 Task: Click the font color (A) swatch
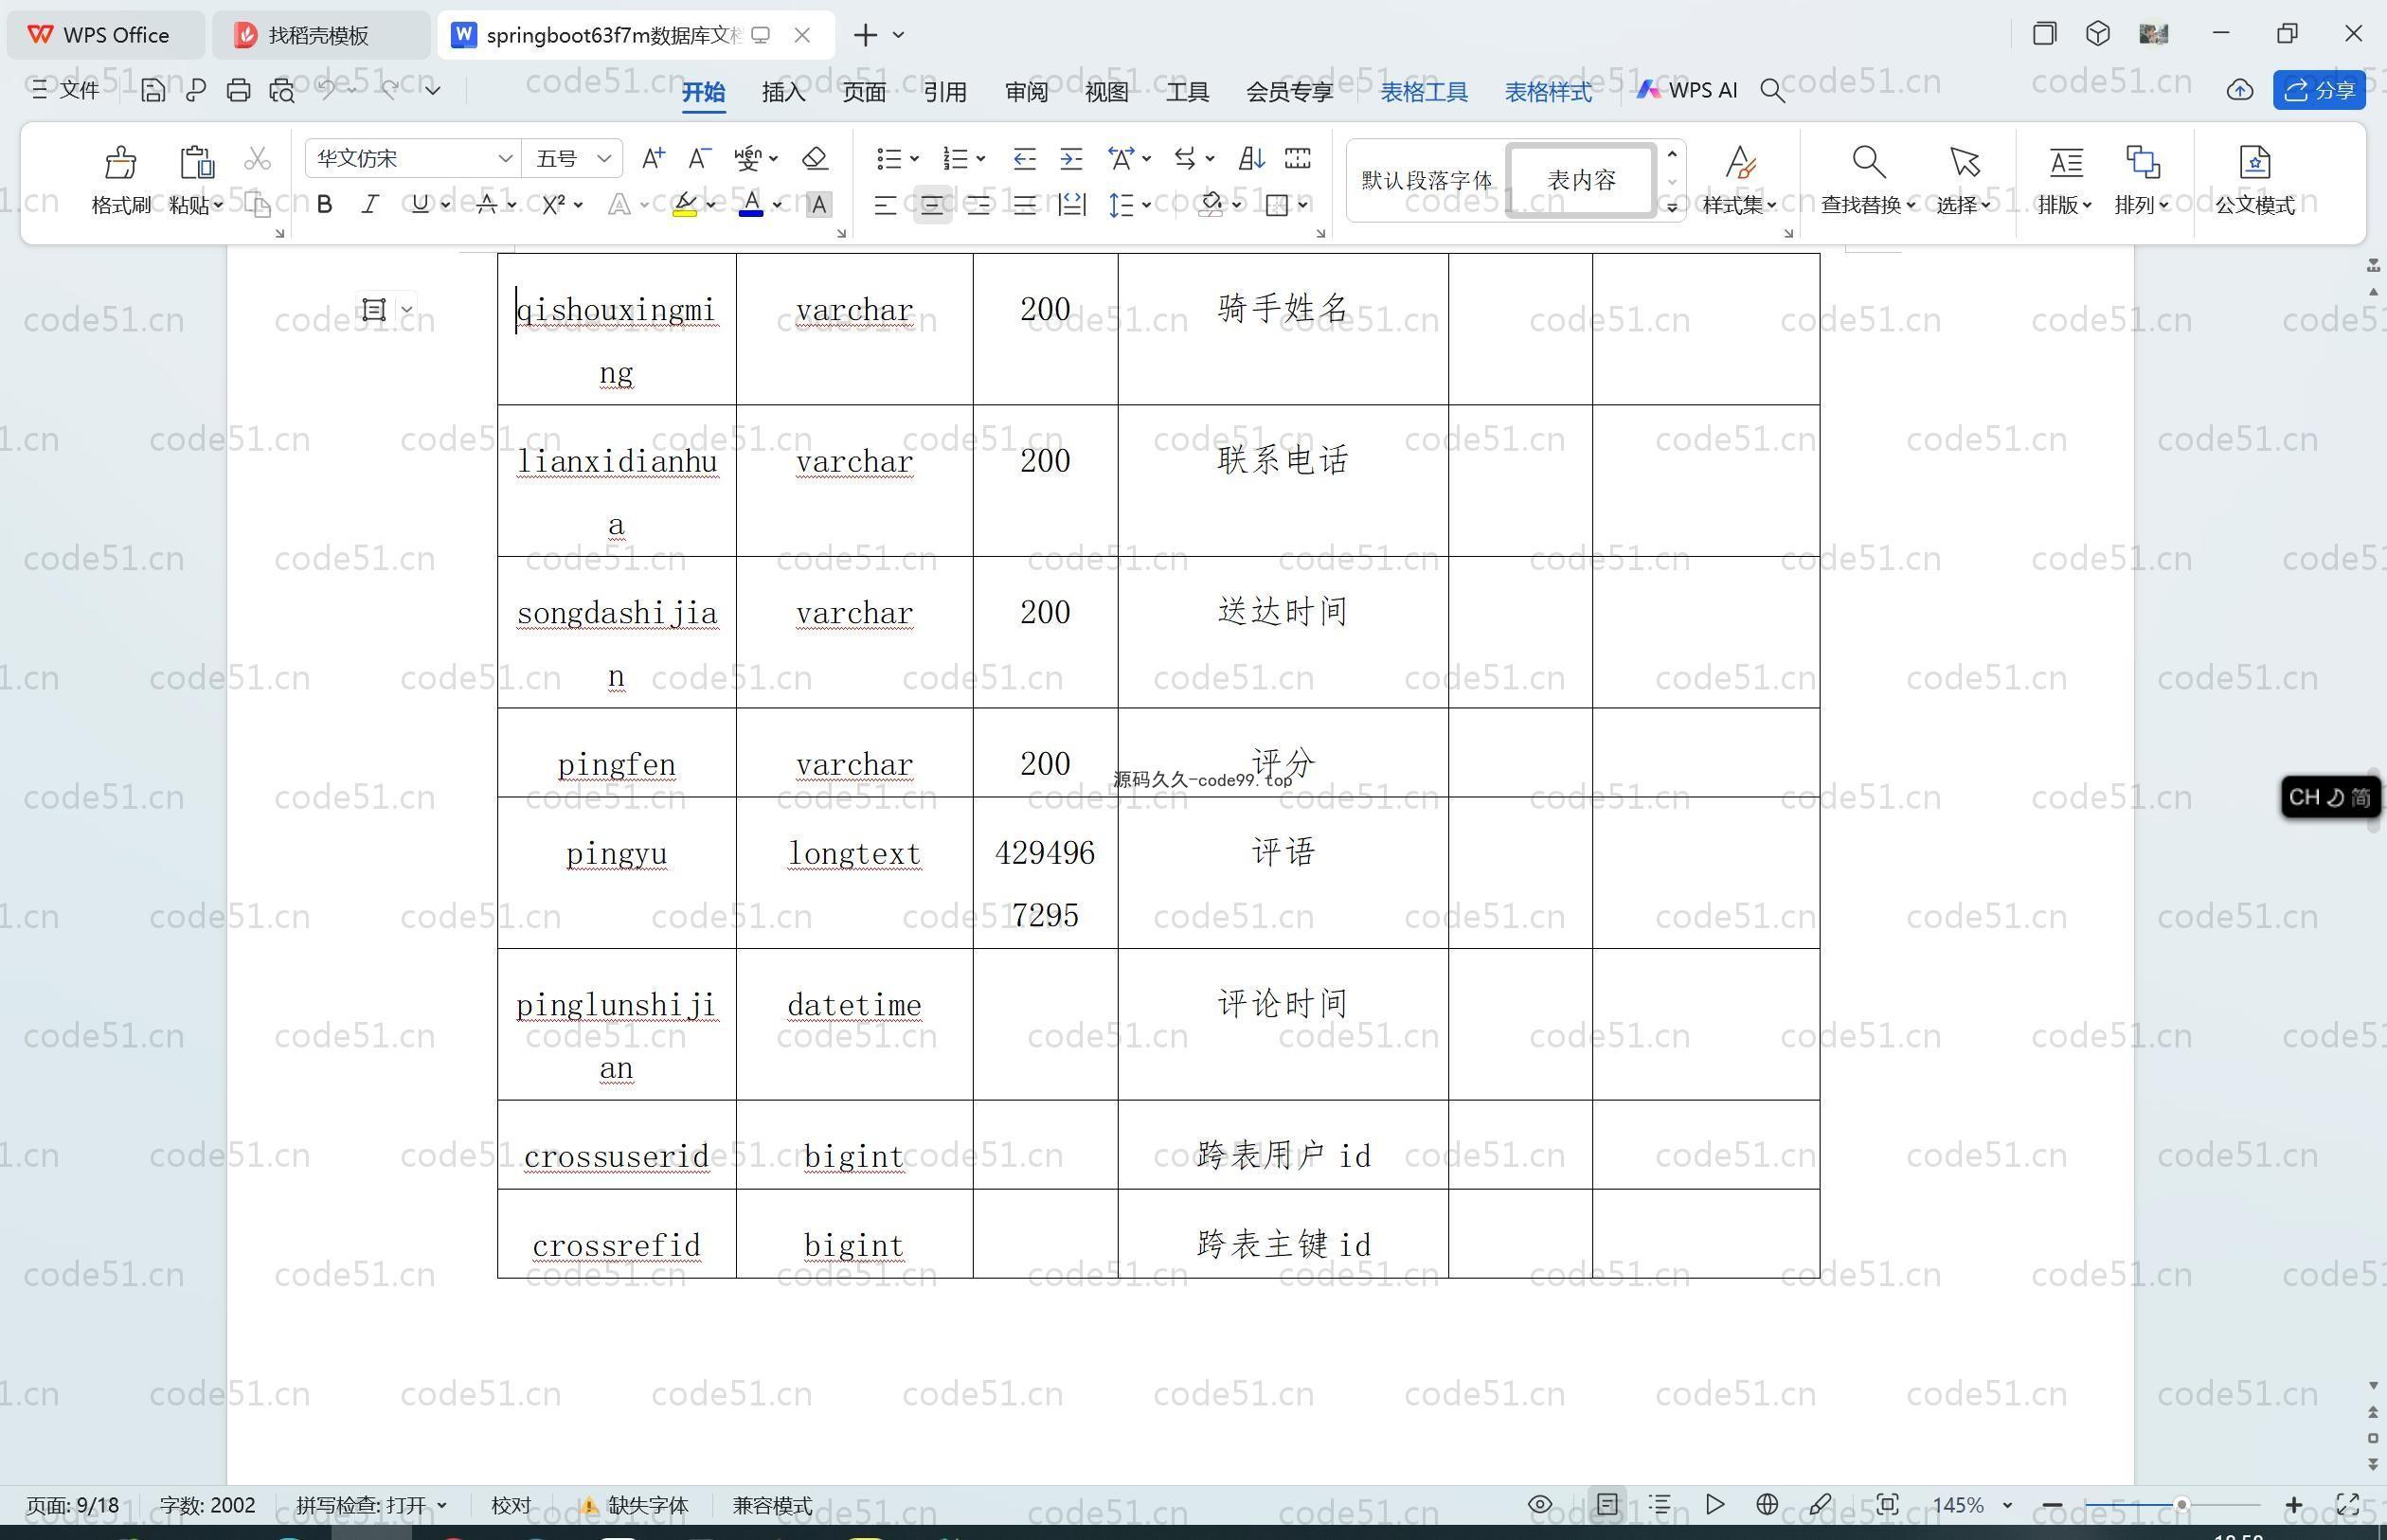tap(751, 205)
